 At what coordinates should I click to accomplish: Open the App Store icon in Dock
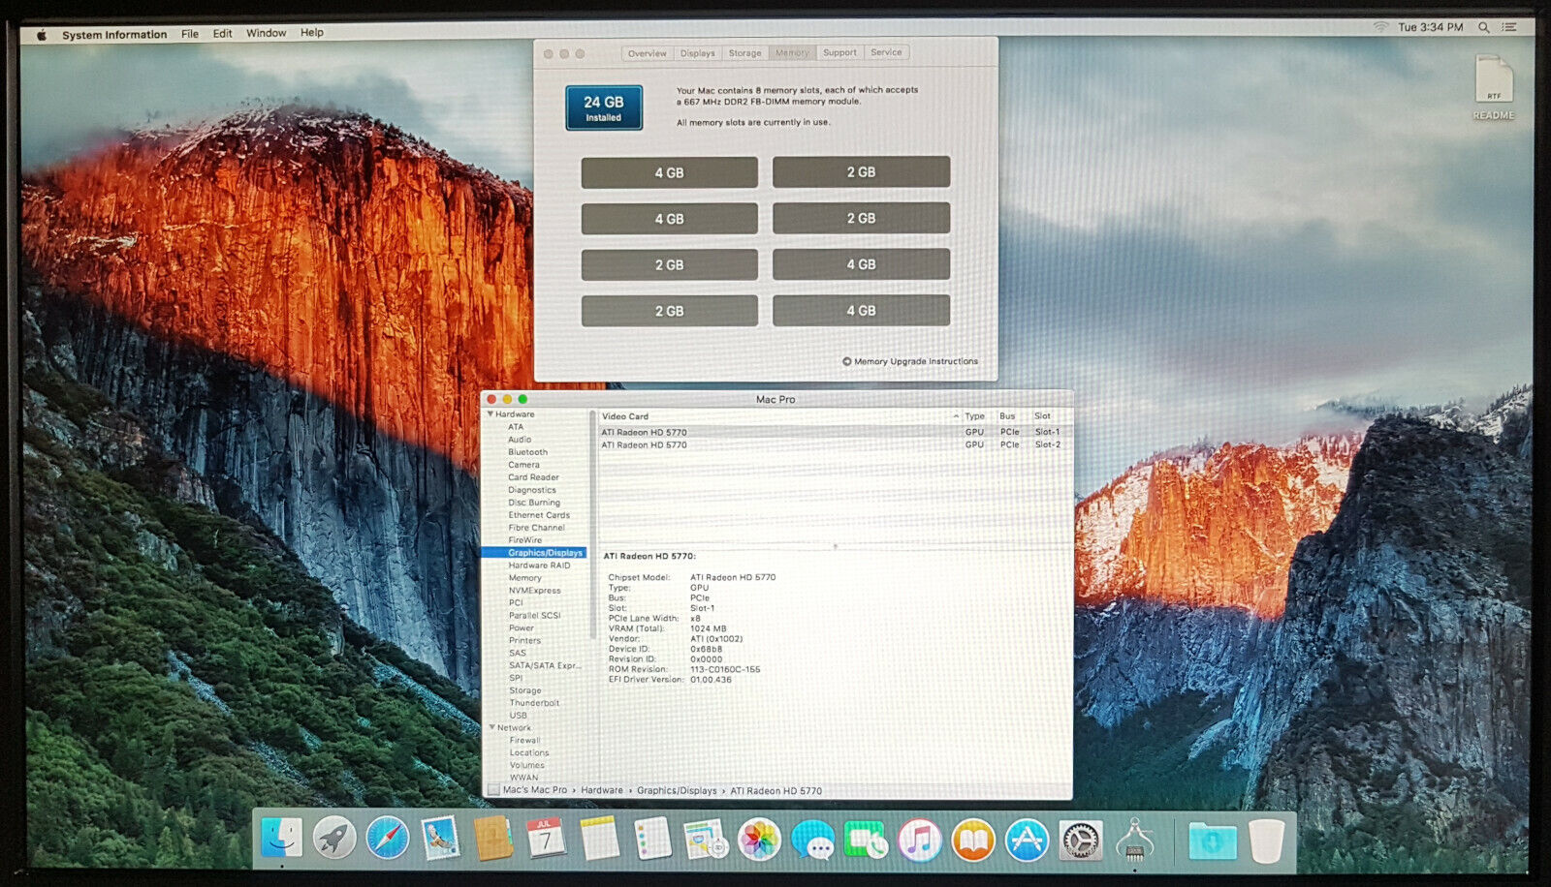pos(1026,839)
